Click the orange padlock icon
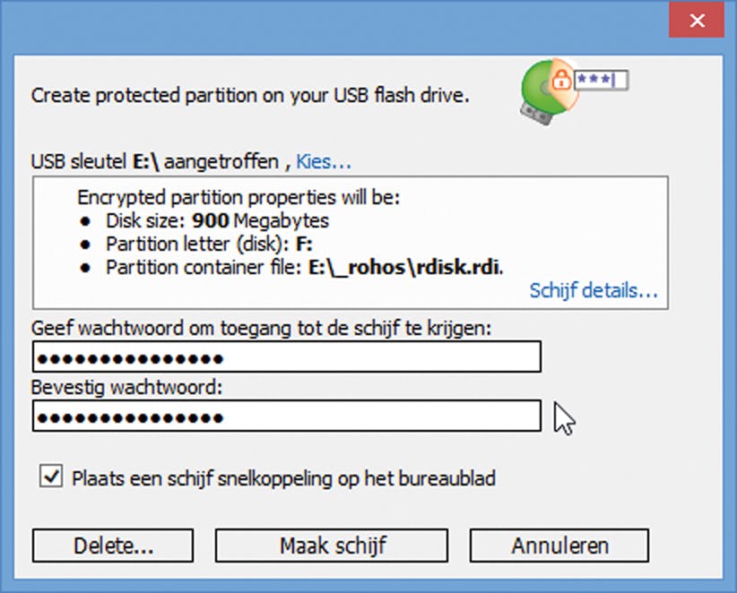Screen dimensions: 737x593 pyautogui.click(x=562, y=81)
